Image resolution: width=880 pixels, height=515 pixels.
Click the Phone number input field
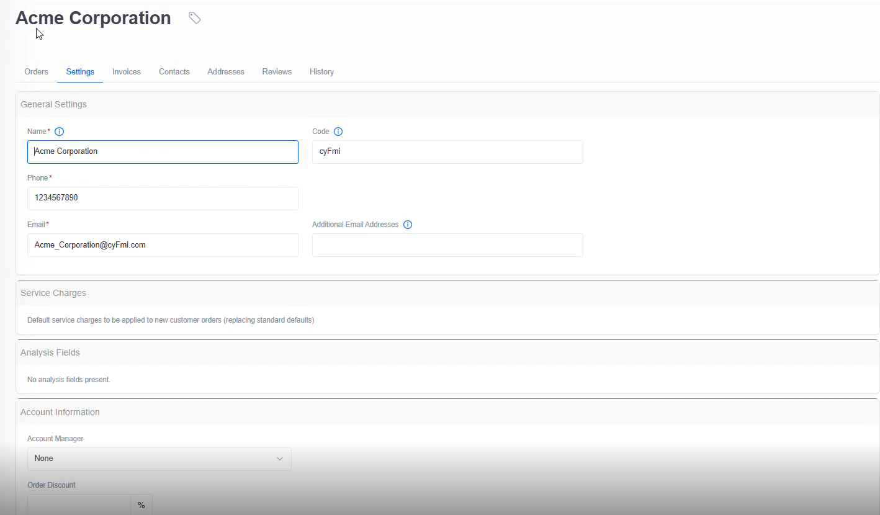pyautogui.click(x=163, y=198)
